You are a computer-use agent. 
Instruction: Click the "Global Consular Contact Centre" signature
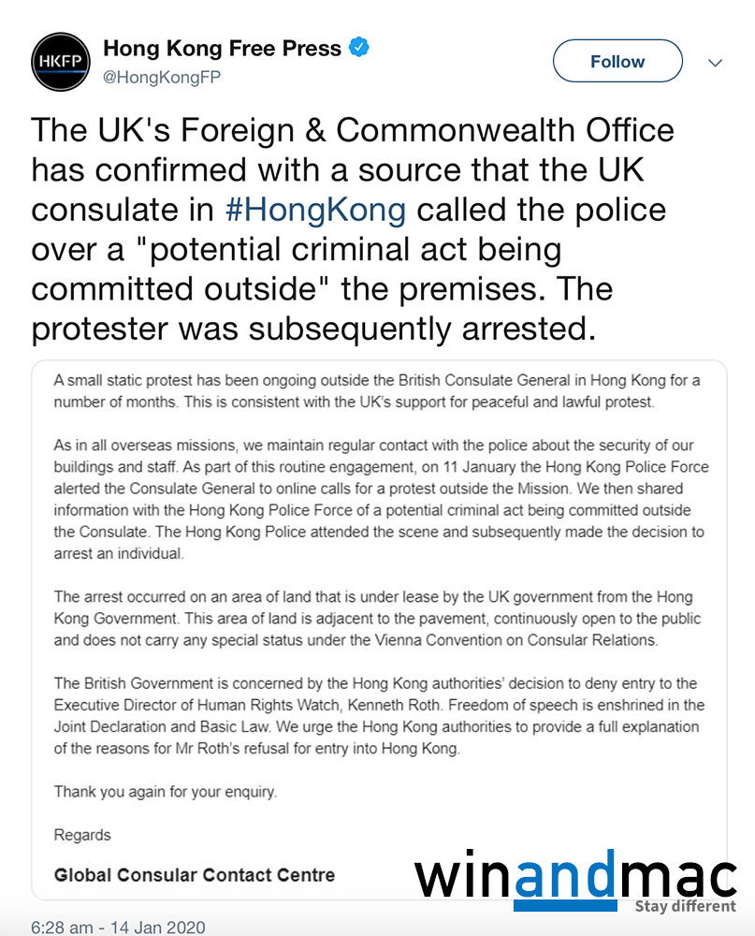click(x=195, y=876)
